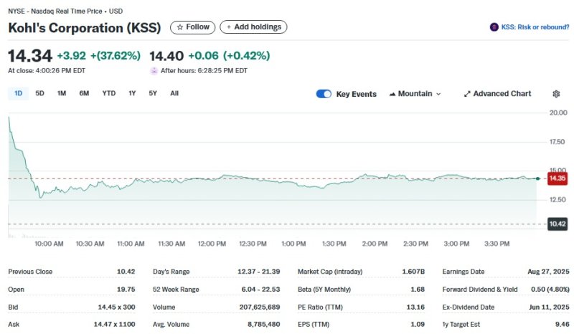Select the 6M chart range
This screenshot has width=574, height=334.
coord(84,93)
